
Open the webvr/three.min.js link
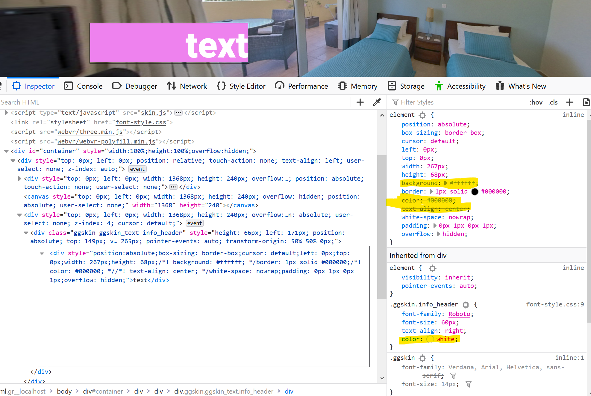click(x=90, y=132)
